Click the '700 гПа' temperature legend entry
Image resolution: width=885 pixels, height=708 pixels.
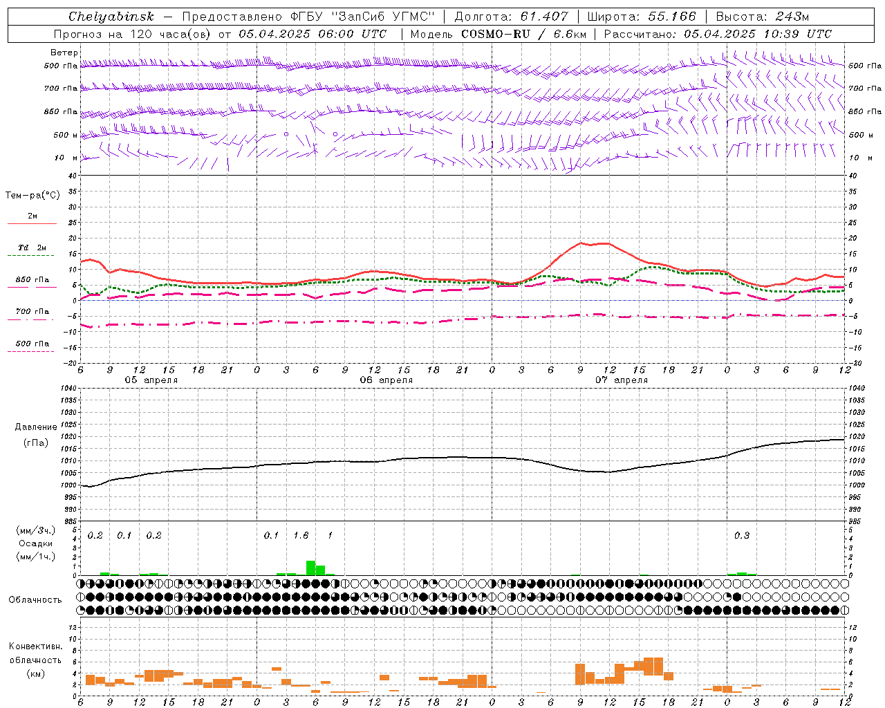click(32, 311)
